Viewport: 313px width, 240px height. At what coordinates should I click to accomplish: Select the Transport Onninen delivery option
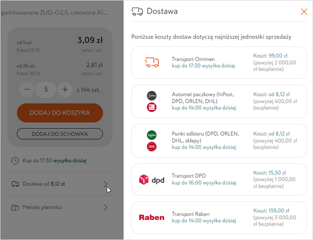pyautogui.click(x=219, y=63)
